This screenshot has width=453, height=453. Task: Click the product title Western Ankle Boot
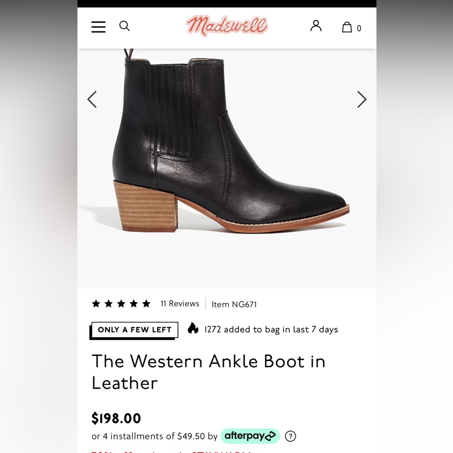click(x=209, y=371)
